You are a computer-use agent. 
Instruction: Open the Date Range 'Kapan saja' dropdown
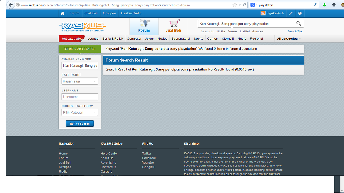[x=80, y=81]
